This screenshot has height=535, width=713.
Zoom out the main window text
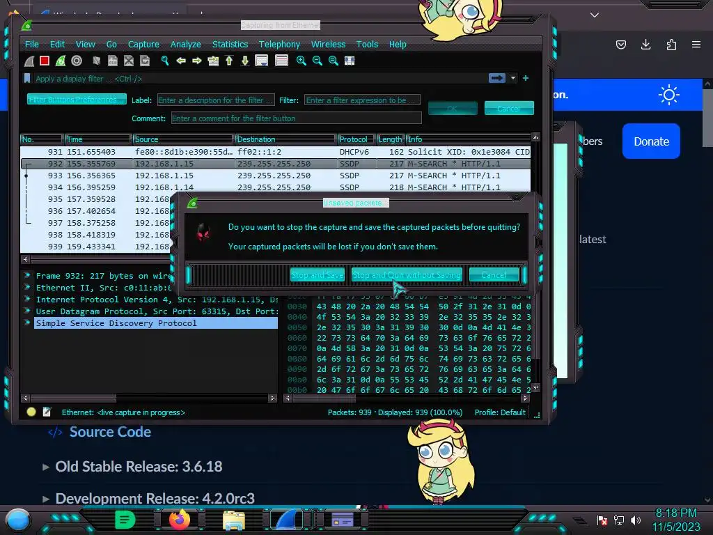pos(318,61)
